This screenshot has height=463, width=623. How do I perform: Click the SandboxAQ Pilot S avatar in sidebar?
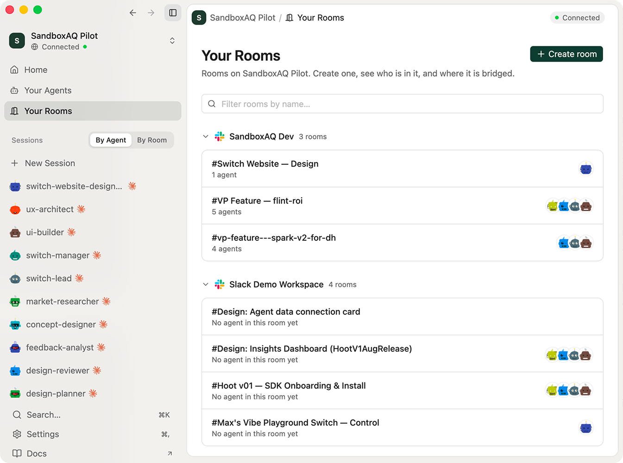pyautogui.click(x=17, y=41)
